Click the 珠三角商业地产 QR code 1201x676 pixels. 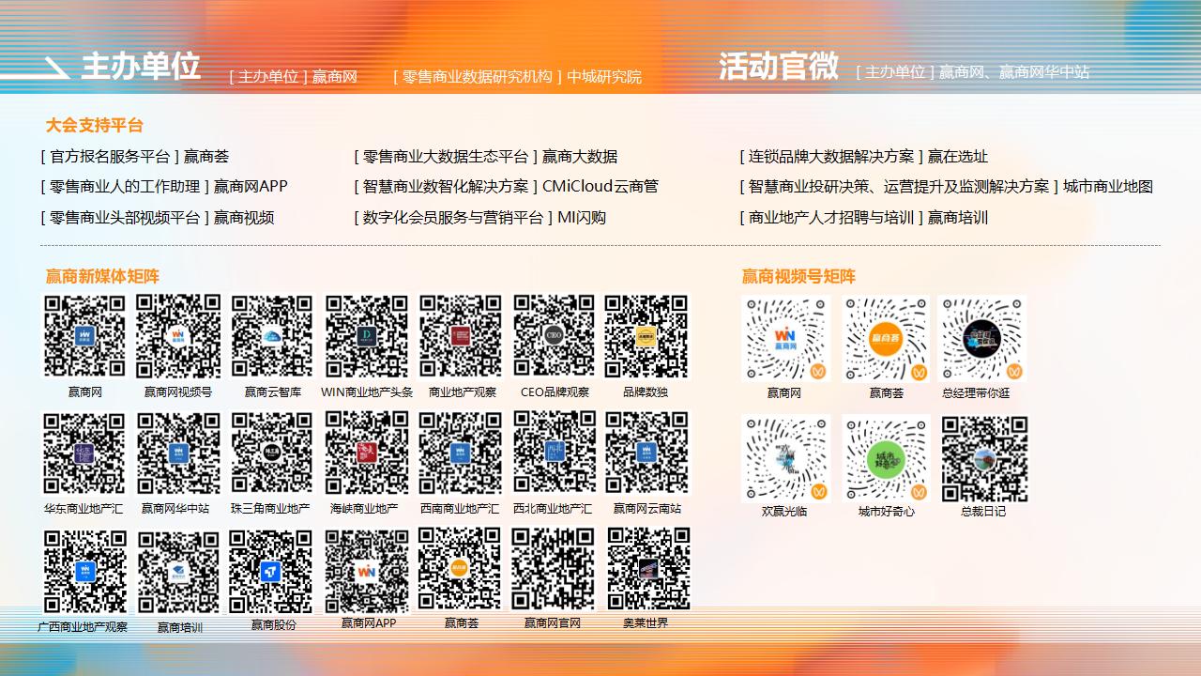(x=272, y=453)
